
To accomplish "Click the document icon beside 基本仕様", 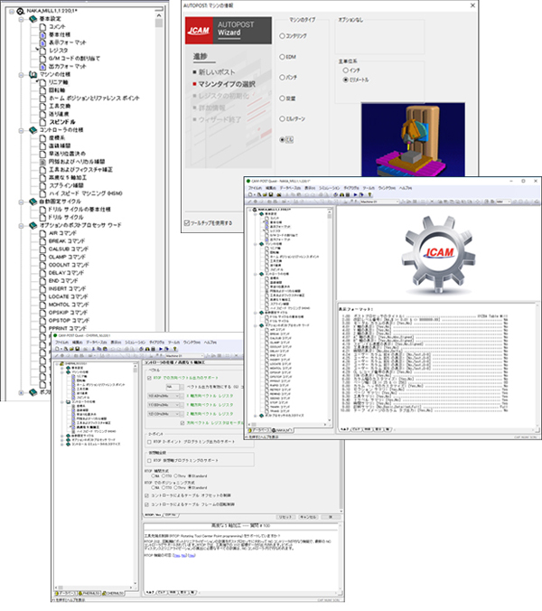I will pyautogui.click(x=42, y=35).
